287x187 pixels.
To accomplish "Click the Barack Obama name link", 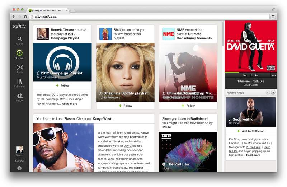I will point(62,30).
